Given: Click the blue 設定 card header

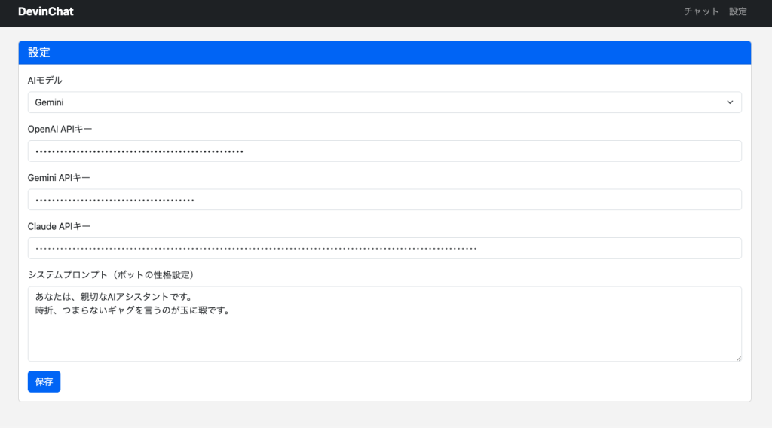Looking at the screenshot, I should [x=384, y=53].
